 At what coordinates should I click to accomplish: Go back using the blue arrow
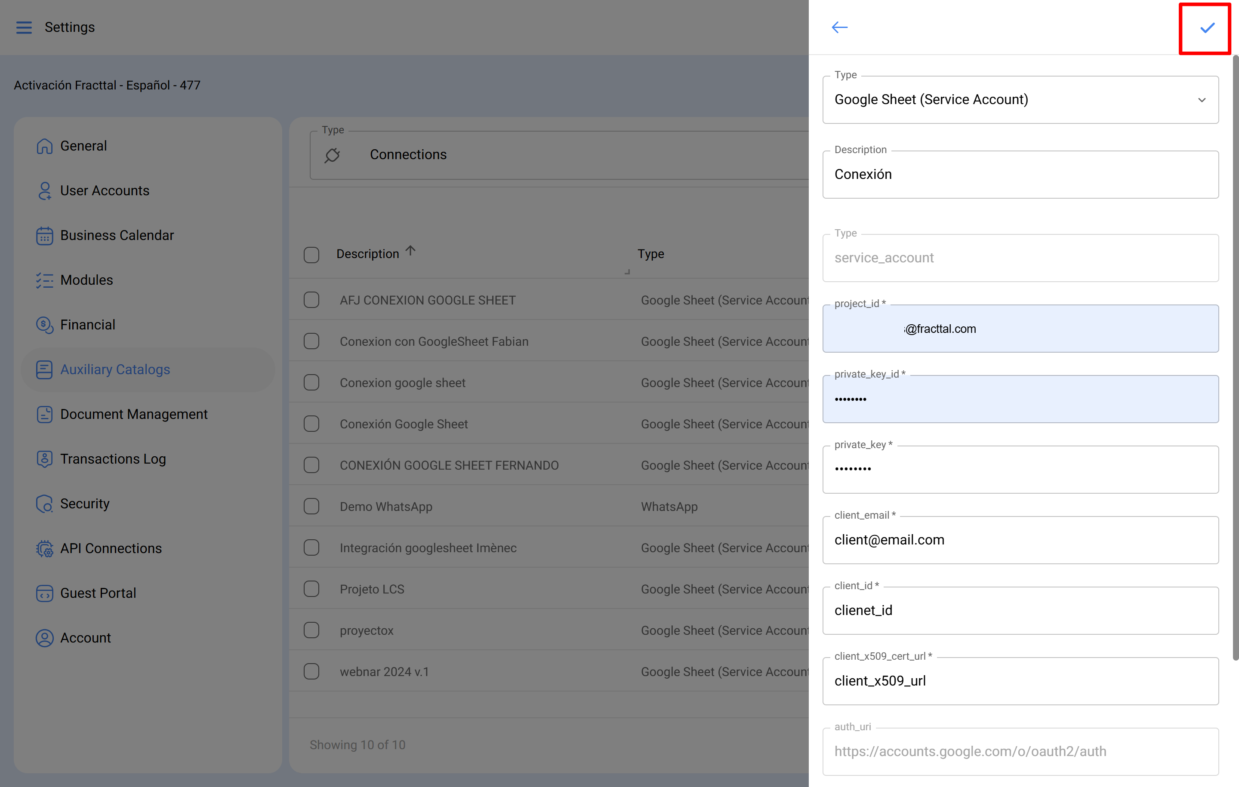(839, 27)
